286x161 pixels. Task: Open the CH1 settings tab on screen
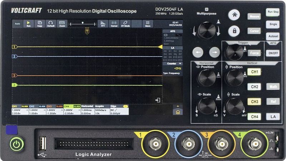20,110
